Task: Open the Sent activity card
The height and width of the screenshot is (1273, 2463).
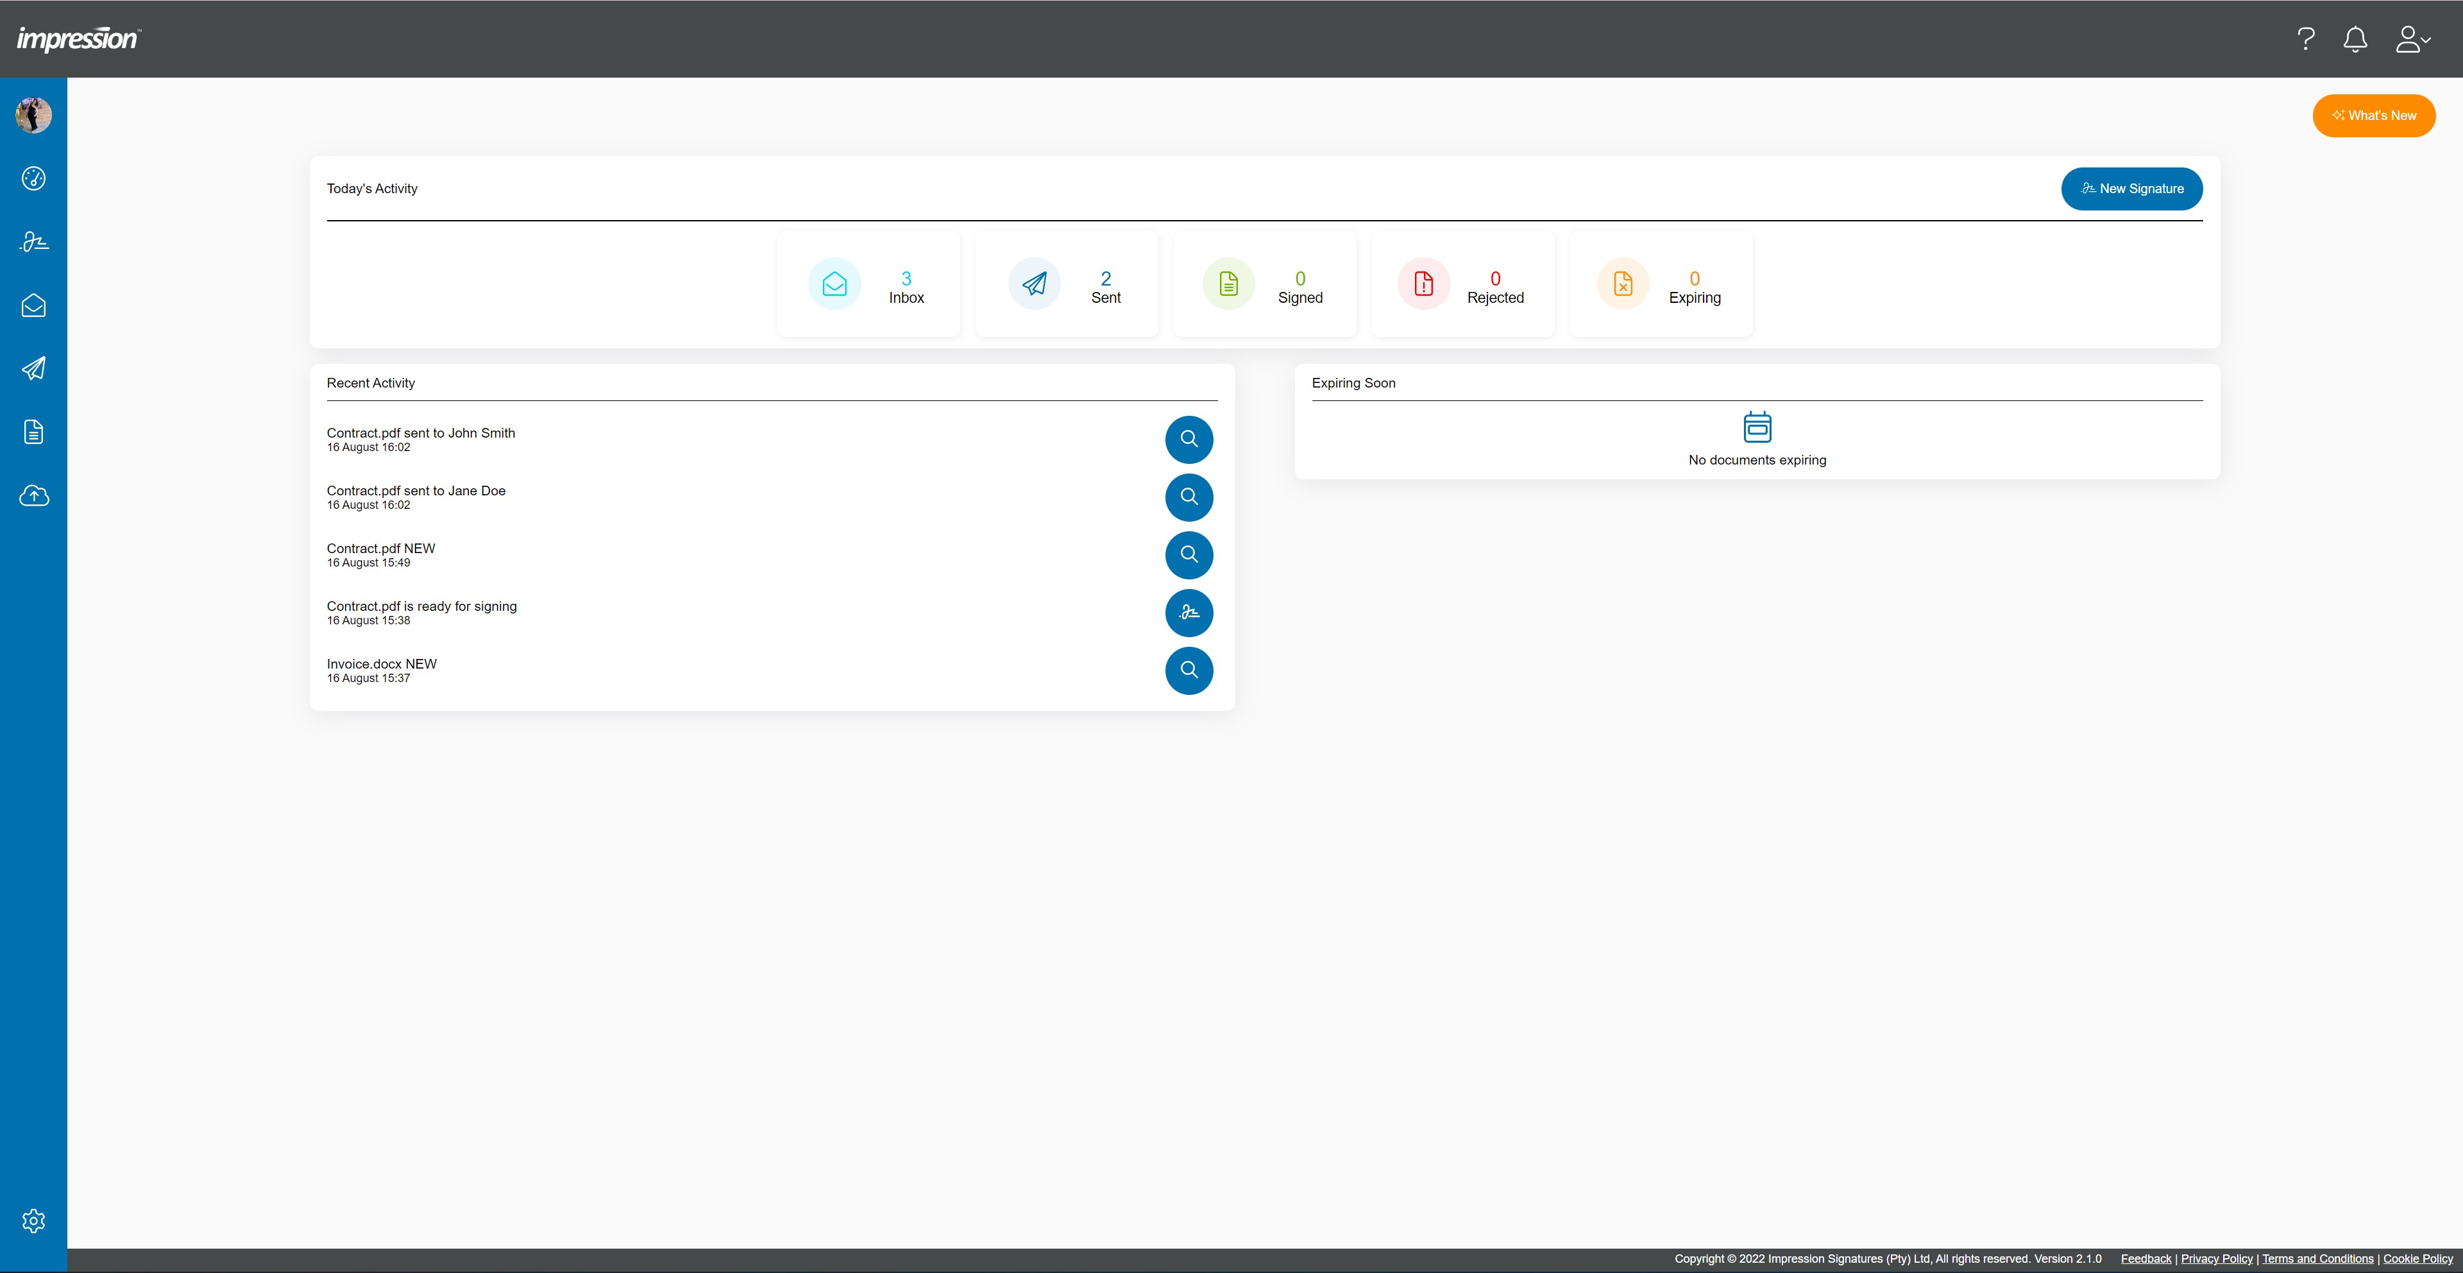Action: [x=1066, y=284]
